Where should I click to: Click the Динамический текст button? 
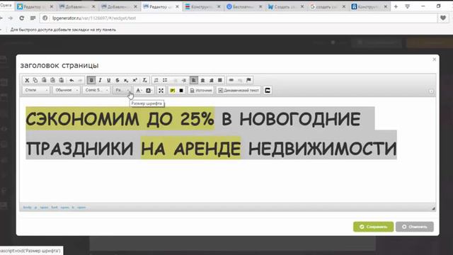pyautogui.click(x=239, y=91)
